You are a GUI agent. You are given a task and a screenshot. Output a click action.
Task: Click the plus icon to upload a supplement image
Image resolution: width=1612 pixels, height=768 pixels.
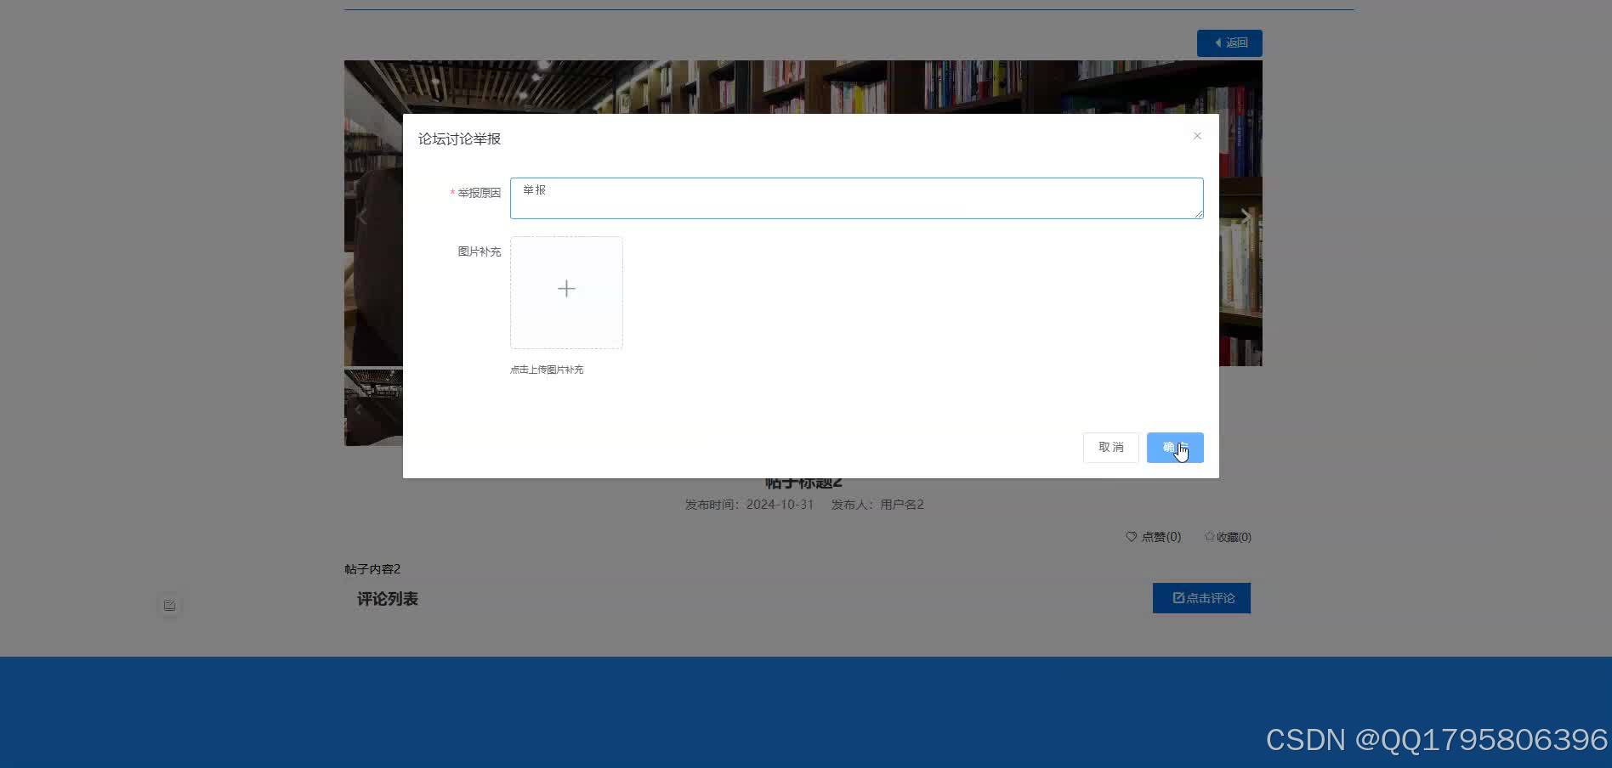566,289
